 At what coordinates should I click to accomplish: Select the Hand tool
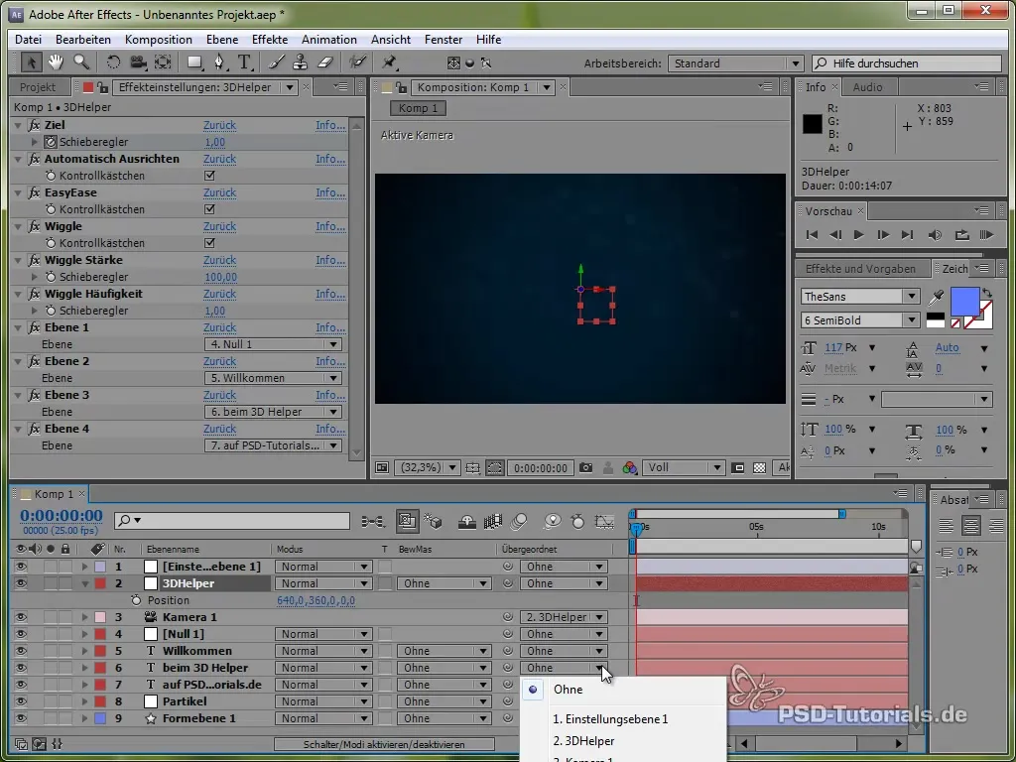(x=56, y=63)
